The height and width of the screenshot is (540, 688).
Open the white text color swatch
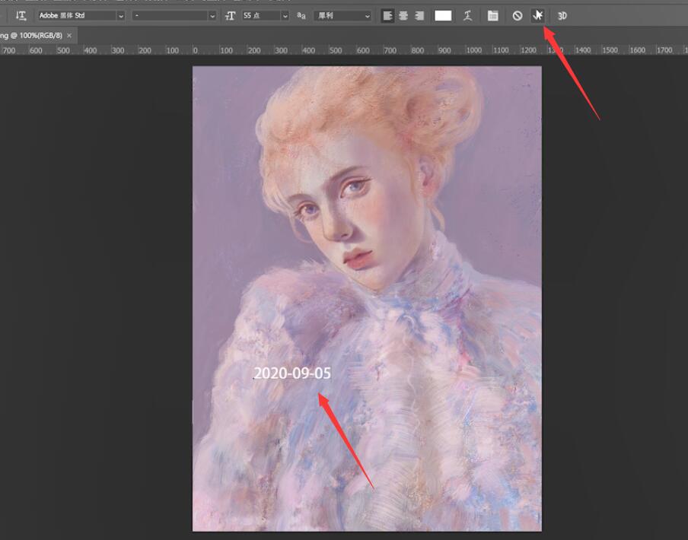click(443, 16)
